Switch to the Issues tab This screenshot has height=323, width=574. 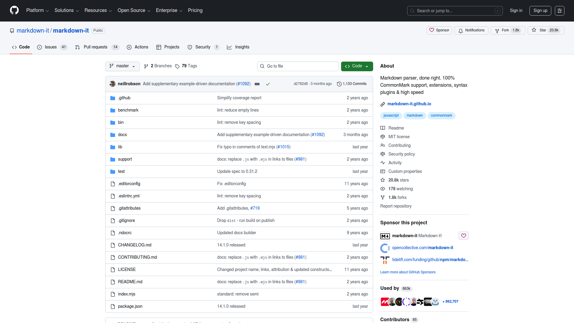click(x=52, y=47)
